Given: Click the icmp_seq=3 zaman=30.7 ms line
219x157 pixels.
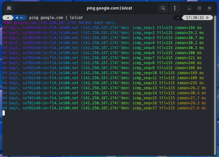Looking at the screenshot, I should tap(103, 38).
